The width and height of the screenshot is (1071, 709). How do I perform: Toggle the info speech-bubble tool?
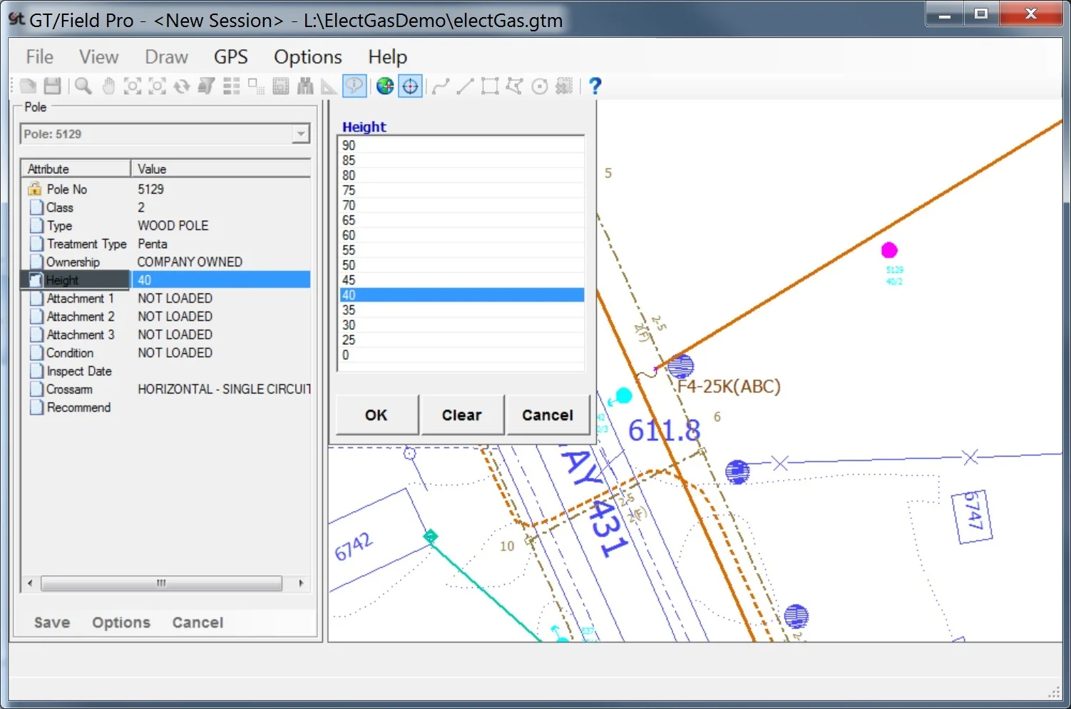354,86
